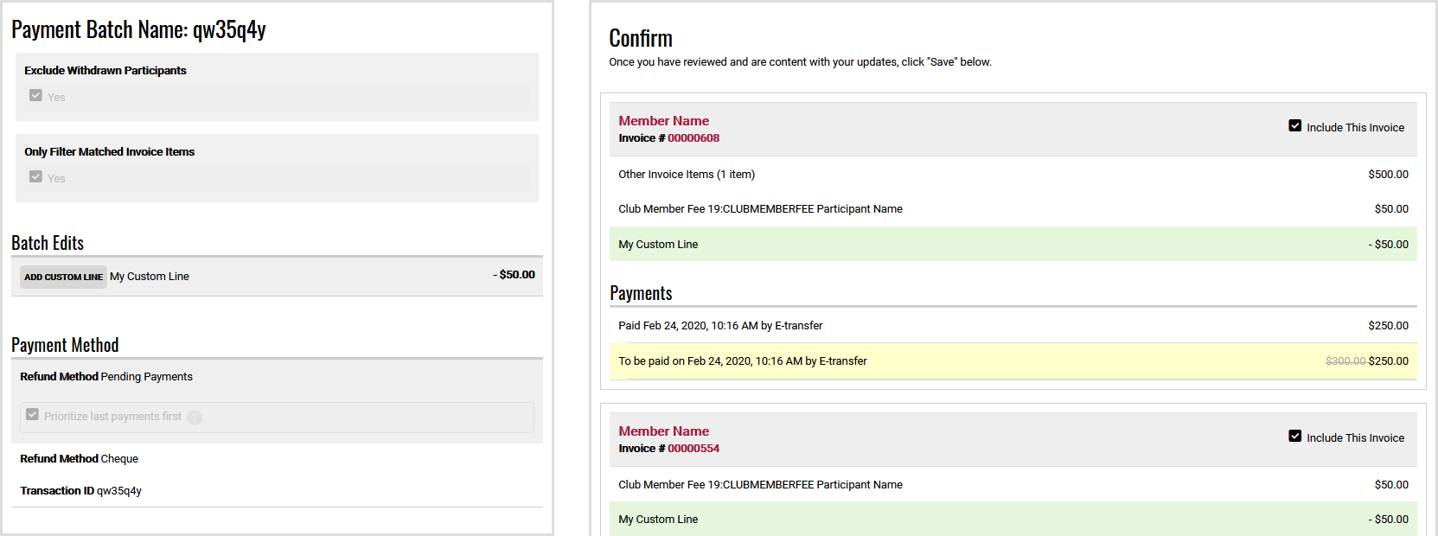Toggle the Yes checkbox under Exclude Withdrawn Participants
The width and height of the screenshot is (1438, 536).
pos(35,96)
